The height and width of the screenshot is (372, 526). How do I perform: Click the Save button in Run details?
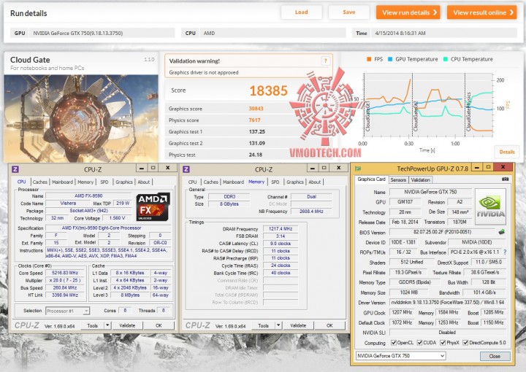pyautogui.click(x=349, y=12)
